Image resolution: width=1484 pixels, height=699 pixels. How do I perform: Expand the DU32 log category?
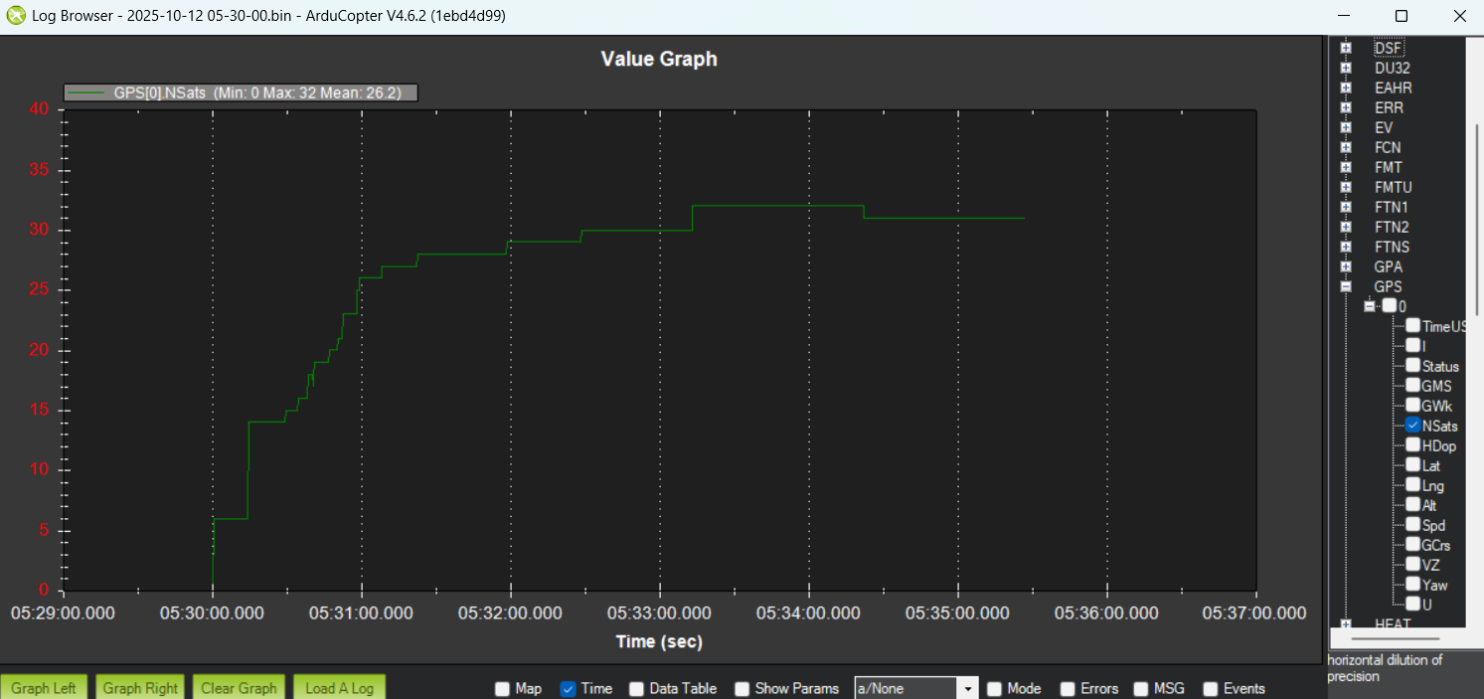(1346, 68)
